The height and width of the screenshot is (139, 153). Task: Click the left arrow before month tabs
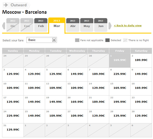pyautogui.click(x=4, y=26)
